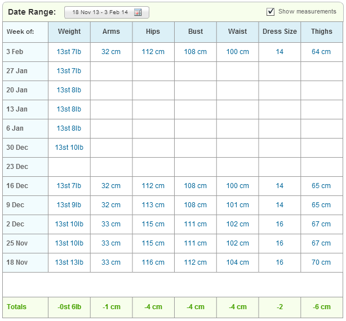Viewport: 346px width, 321px height.
Task: Click hips 112 cm for 3 Feb
Action: pos(153,52)
